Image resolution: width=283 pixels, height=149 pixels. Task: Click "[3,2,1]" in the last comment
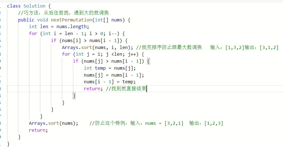[x=174, y=123]
